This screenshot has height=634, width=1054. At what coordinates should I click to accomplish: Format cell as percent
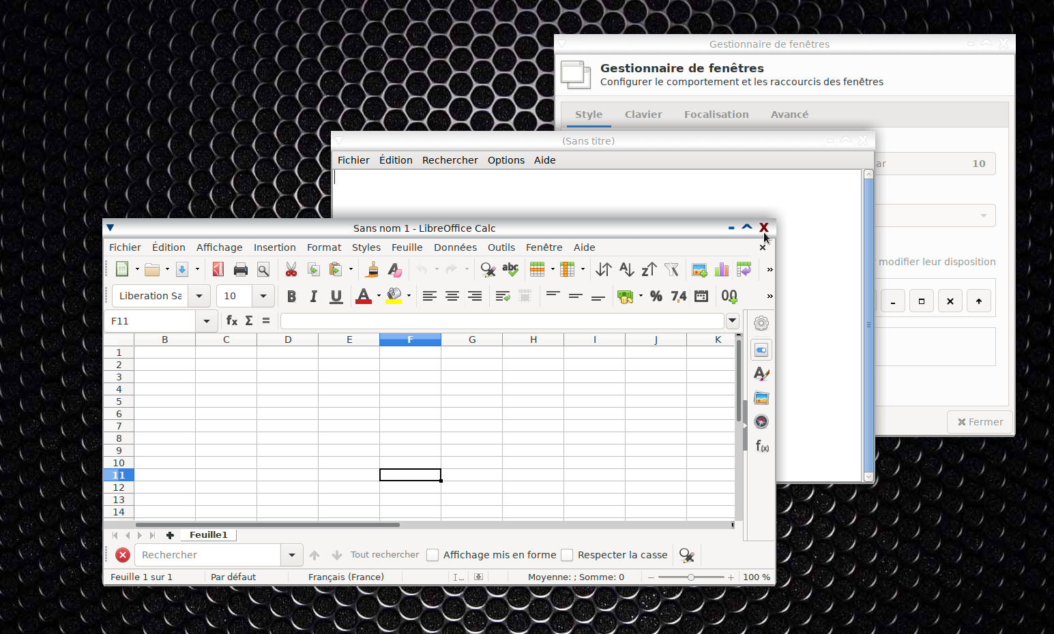[656, 296]
